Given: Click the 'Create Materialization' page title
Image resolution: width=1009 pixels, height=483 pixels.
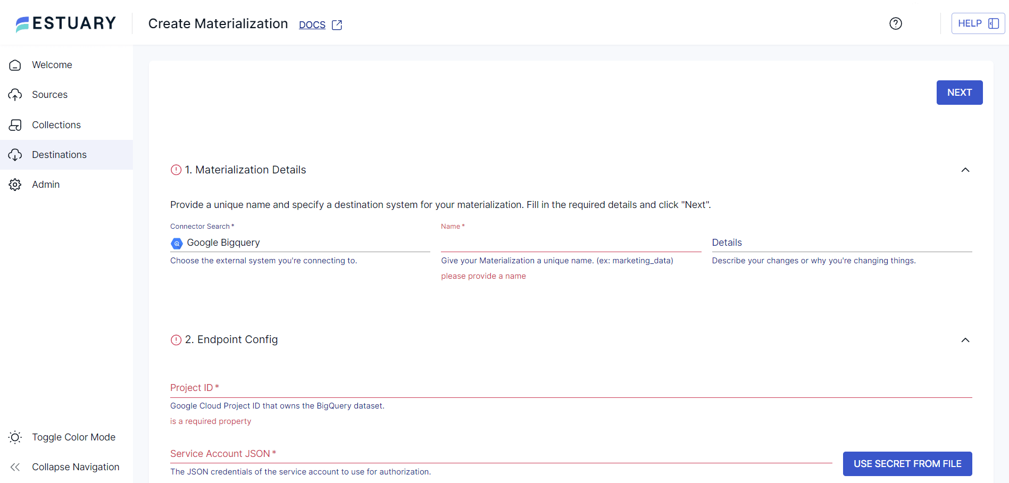Looking at the screenshot, I should tap(218, 23).
